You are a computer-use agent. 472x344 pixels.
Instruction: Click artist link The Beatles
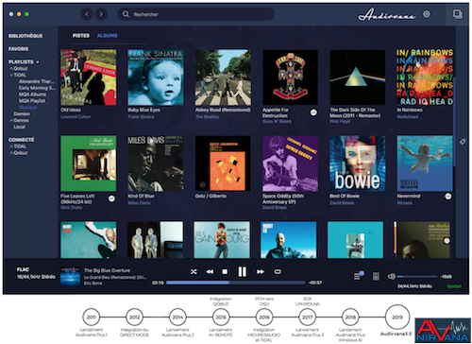pyautogui.click(x=207, y=117)
